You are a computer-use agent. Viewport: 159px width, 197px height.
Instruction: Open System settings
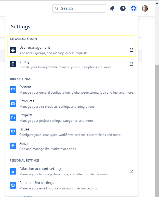click(x=72, y=90)
